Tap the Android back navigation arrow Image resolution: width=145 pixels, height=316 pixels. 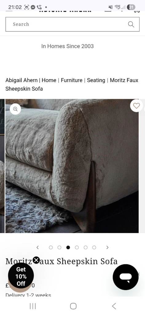point(114,306)
